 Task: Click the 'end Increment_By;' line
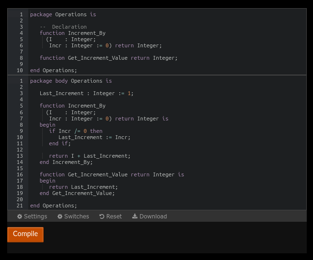(66, 162)
